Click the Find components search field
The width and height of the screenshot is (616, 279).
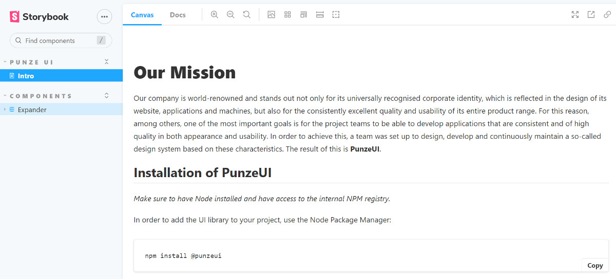(61, 40)
